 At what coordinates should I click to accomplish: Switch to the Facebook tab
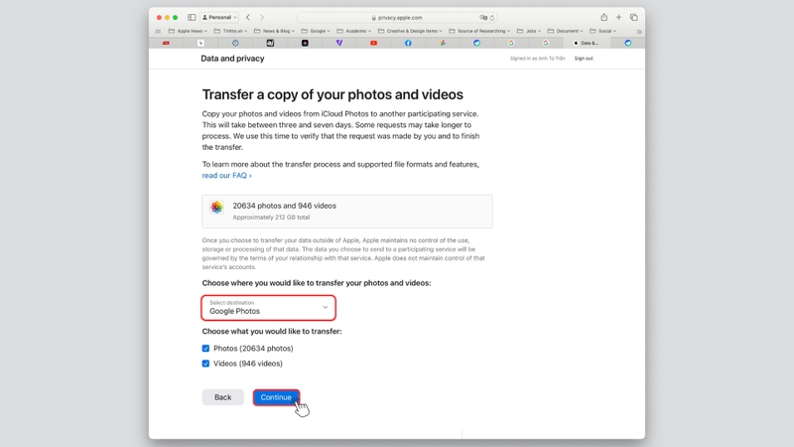(x=408, y=43)
